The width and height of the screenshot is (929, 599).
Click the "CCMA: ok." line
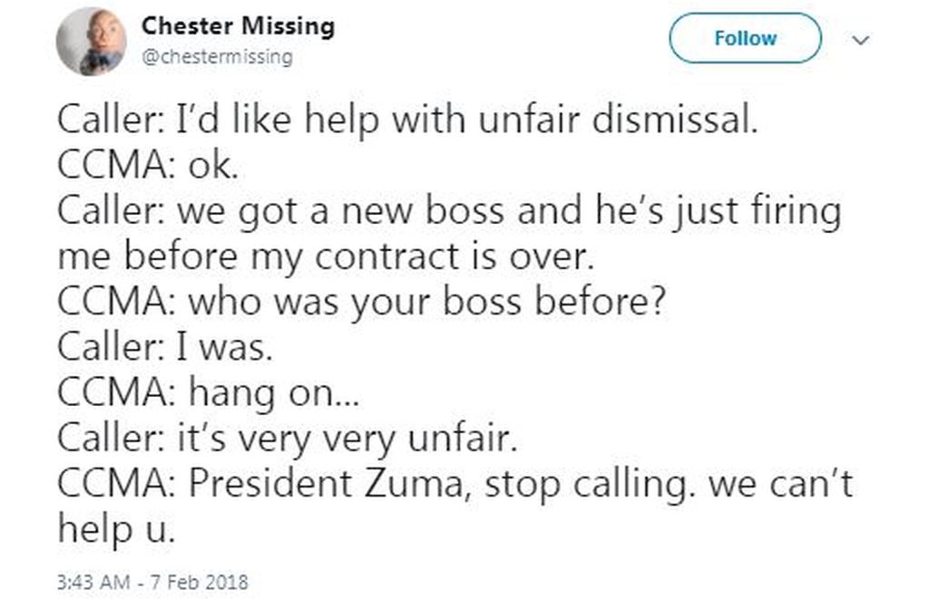pyautogui.click(x=134, y=168)
